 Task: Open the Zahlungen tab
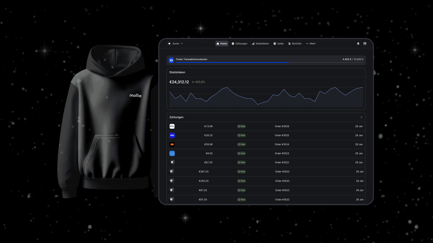(x=239, y=44)
